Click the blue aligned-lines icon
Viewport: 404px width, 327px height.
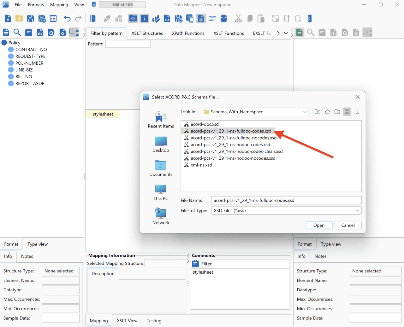(x=212, y=19)
